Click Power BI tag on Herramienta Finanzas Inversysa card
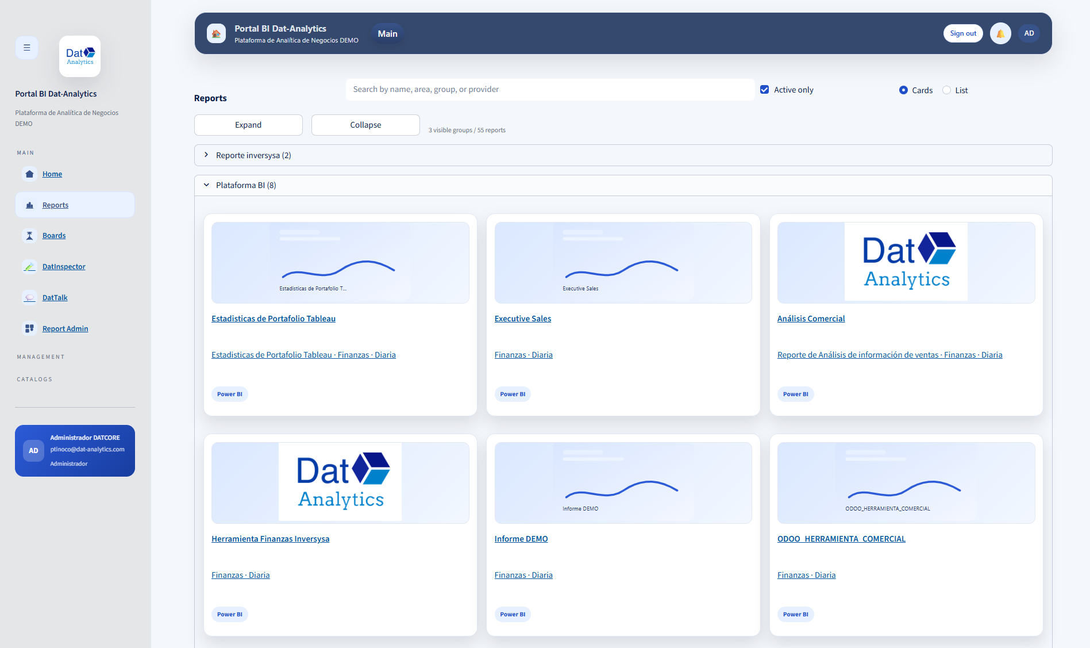1090x648 pixels. pos(230,615)
